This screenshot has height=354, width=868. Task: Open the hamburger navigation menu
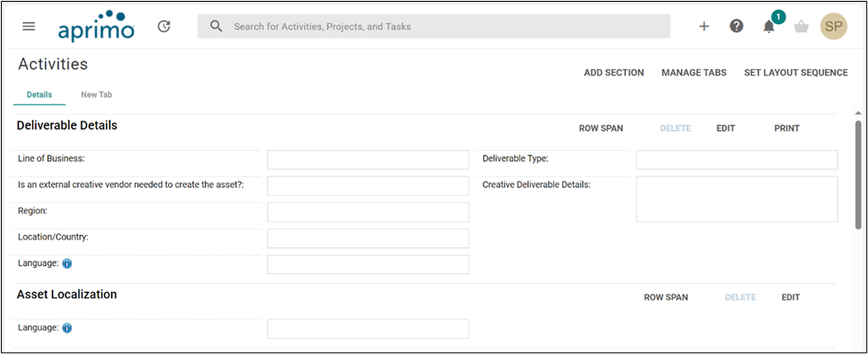(x=28, y=26)
